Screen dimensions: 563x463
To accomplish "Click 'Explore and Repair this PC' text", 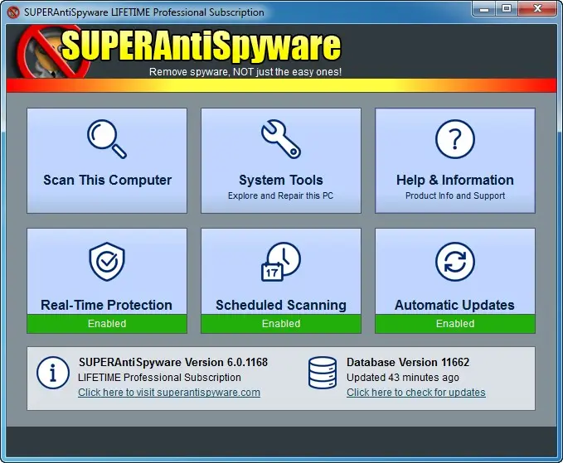I will [281, 195].
